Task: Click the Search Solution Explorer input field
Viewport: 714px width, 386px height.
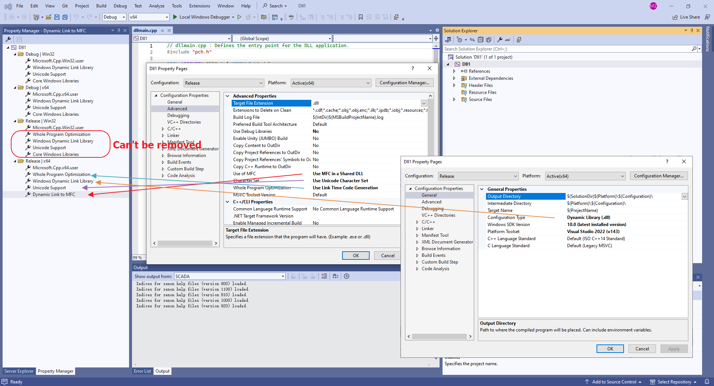Action: click(x=567, y=49)
